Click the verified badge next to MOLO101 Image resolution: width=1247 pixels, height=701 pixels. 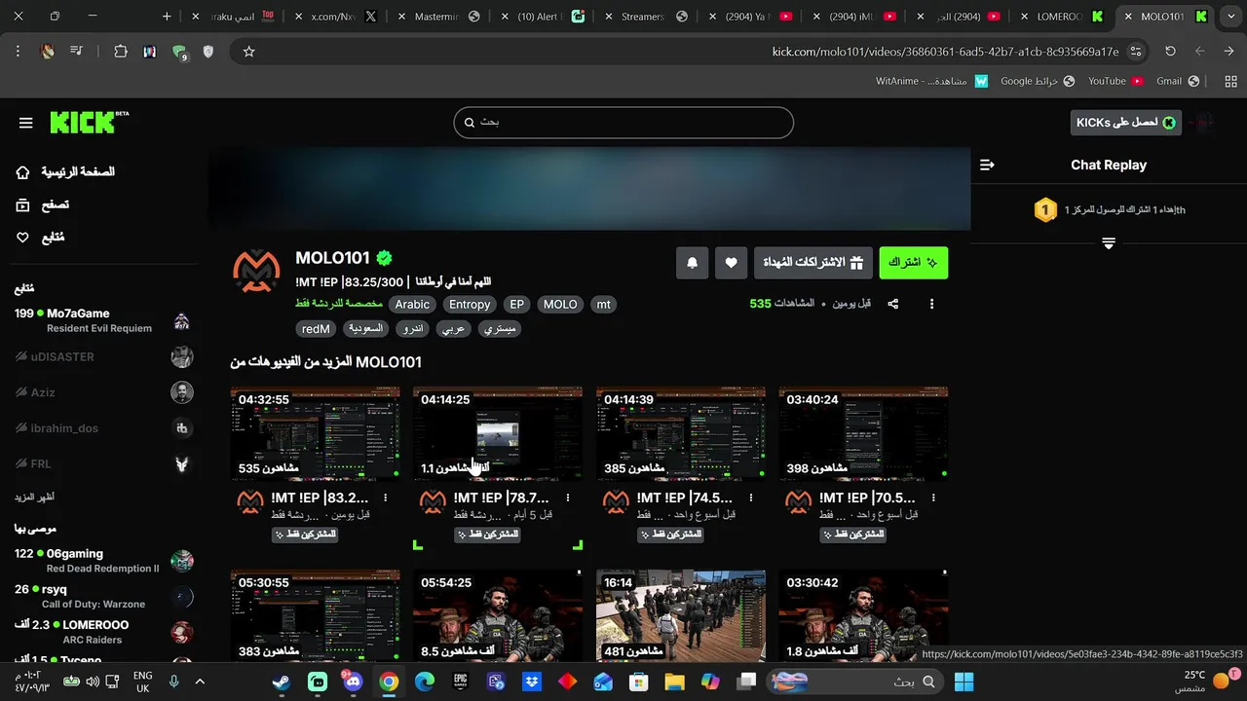tap(384, 258)
